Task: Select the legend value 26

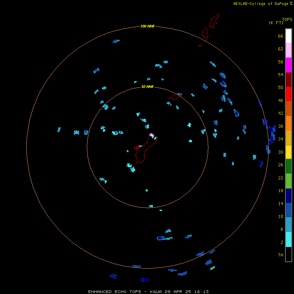Action: click(281, 165)
